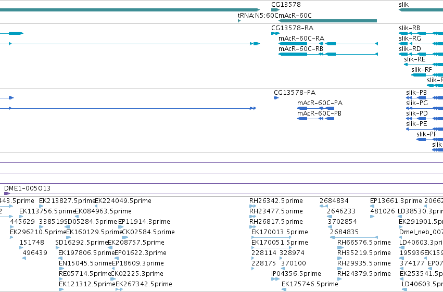The image size is (443, 292).
Task: Click the CG13578 gene label
Action: pyautogui.click(x=286, y=5)
